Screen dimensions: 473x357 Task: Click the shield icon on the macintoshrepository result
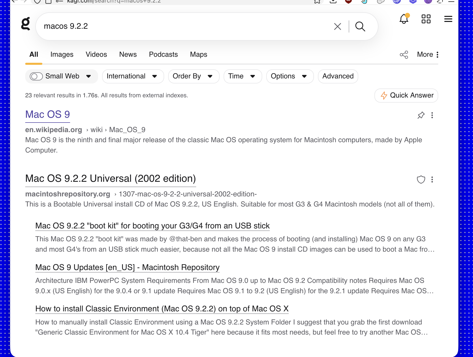[421, 180]
